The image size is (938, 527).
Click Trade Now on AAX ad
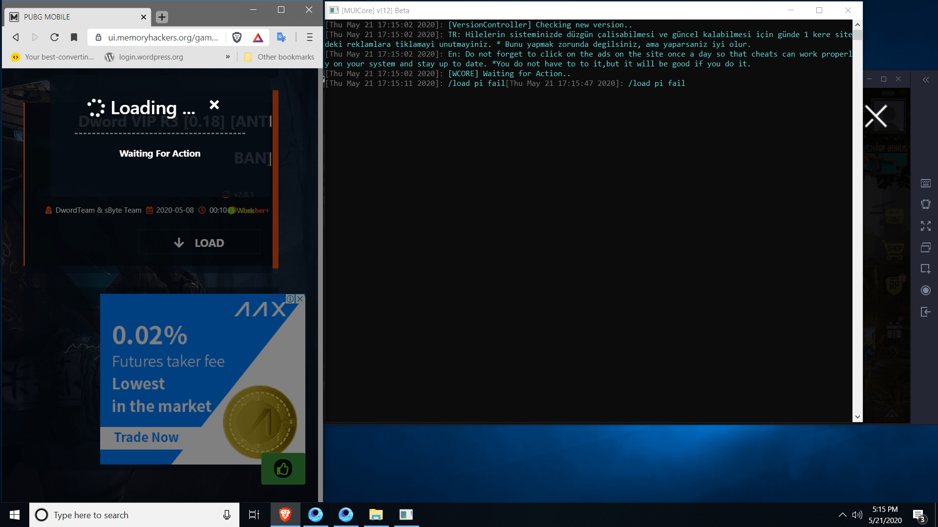(147, 437)
